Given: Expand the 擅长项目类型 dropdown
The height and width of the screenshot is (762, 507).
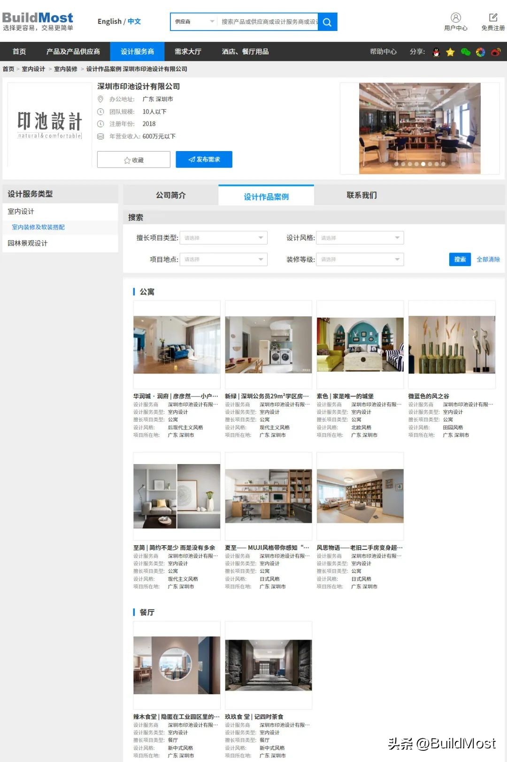Looking at the screenshot, I should (x=223, y=238).
